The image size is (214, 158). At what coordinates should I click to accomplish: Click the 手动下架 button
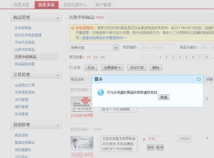pyautogui.click(x=137, y=67)
